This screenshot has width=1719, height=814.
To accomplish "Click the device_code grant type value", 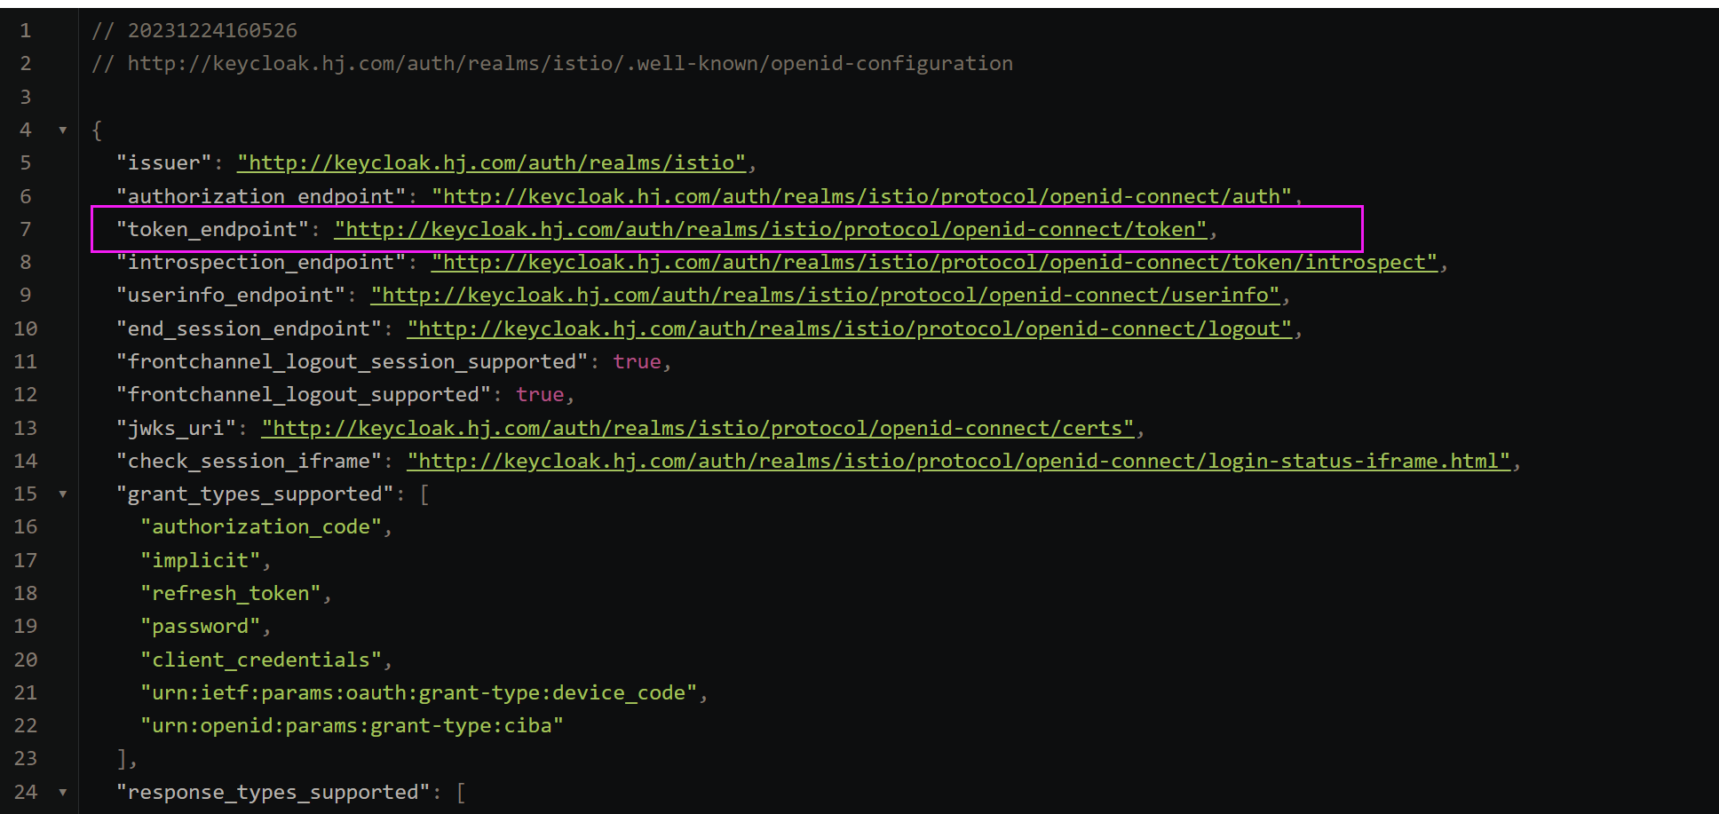I will point(419,693).
